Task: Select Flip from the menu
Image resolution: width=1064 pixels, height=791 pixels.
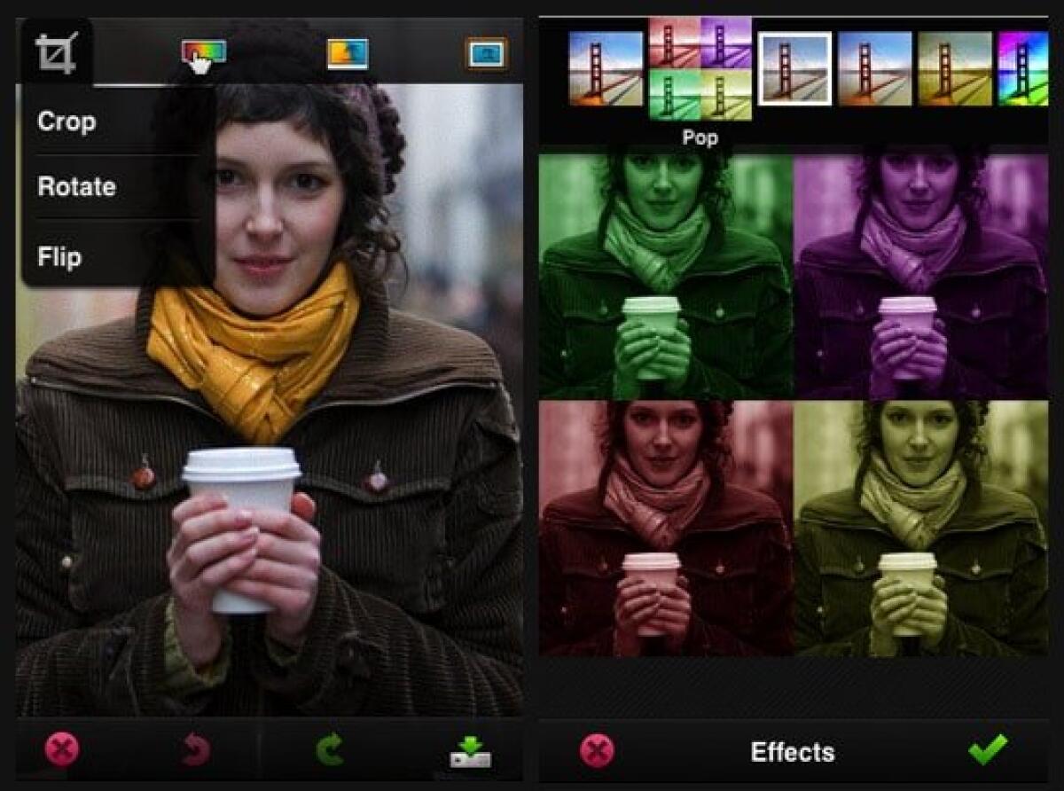Action: pyautogui.click(x=59, y=257)
